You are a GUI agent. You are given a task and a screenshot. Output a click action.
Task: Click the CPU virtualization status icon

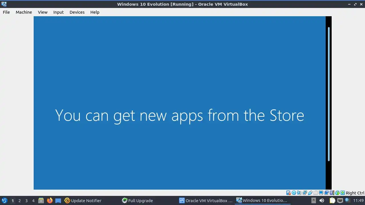click(332, 193)
